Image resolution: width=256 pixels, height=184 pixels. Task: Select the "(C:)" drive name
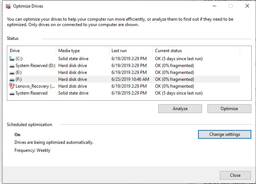click(19, 59)
